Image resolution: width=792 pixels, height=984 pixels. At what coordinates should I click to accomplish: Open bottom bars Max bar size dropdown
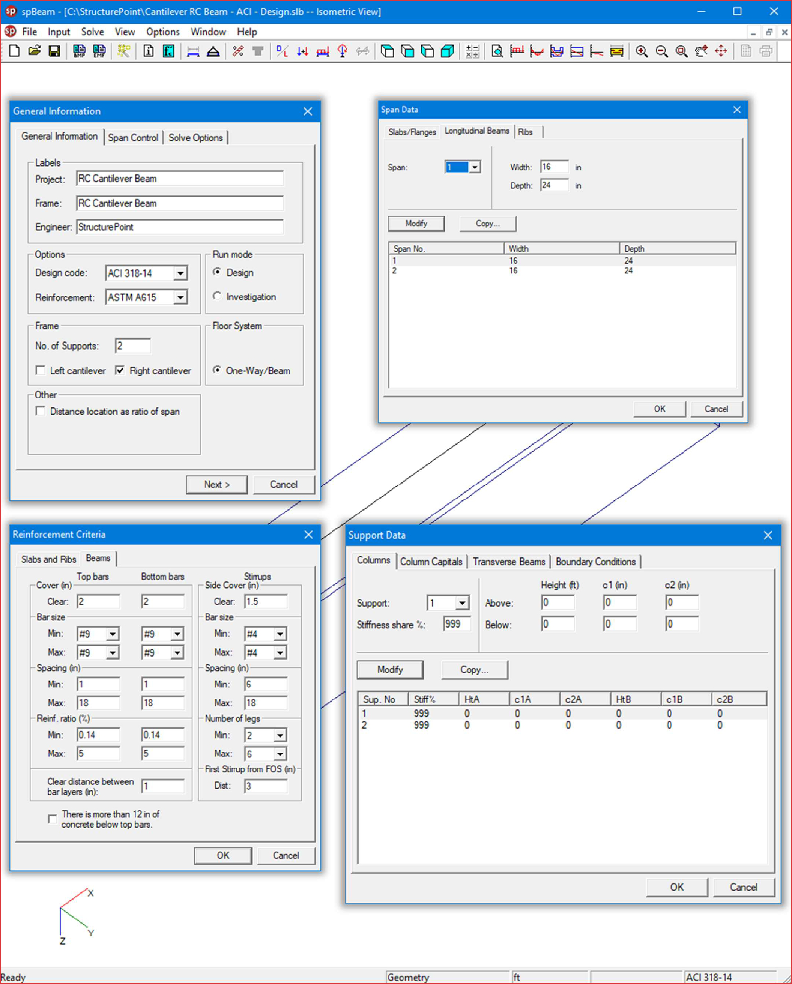[177, 653]
